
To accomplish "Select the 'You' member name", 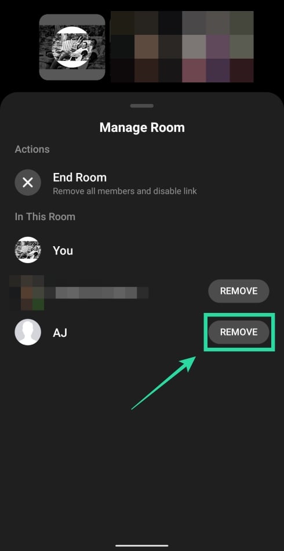I will (x=63, y=251).
